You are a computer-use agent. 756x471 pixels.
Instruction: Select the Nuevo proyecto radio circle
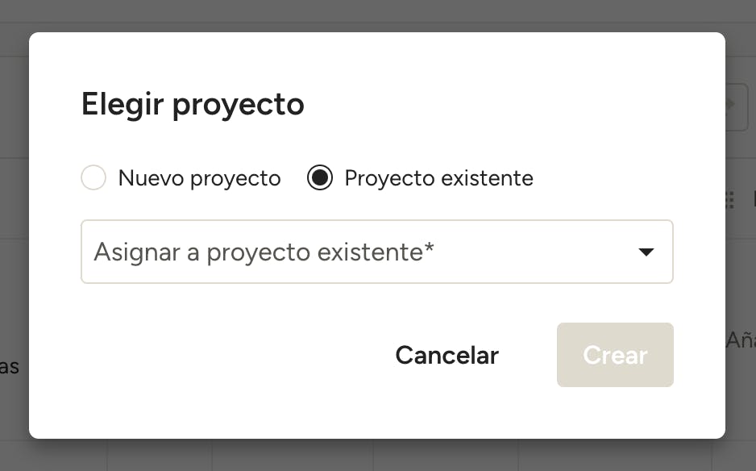pos(93,177)
